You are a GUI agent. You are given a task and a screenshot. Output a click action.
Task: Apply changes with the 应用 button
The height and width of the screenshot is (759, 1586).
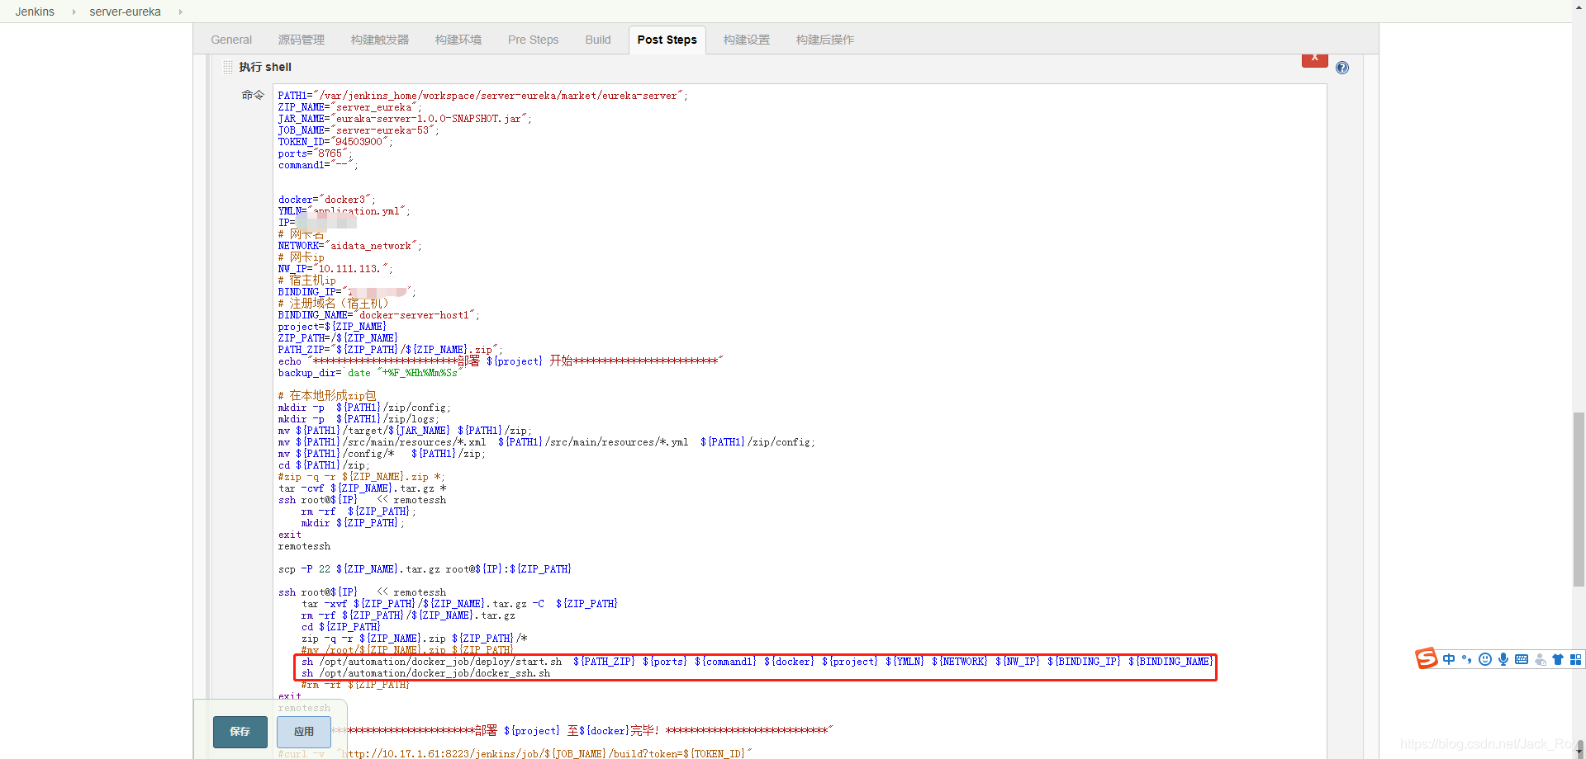point(304,732)
